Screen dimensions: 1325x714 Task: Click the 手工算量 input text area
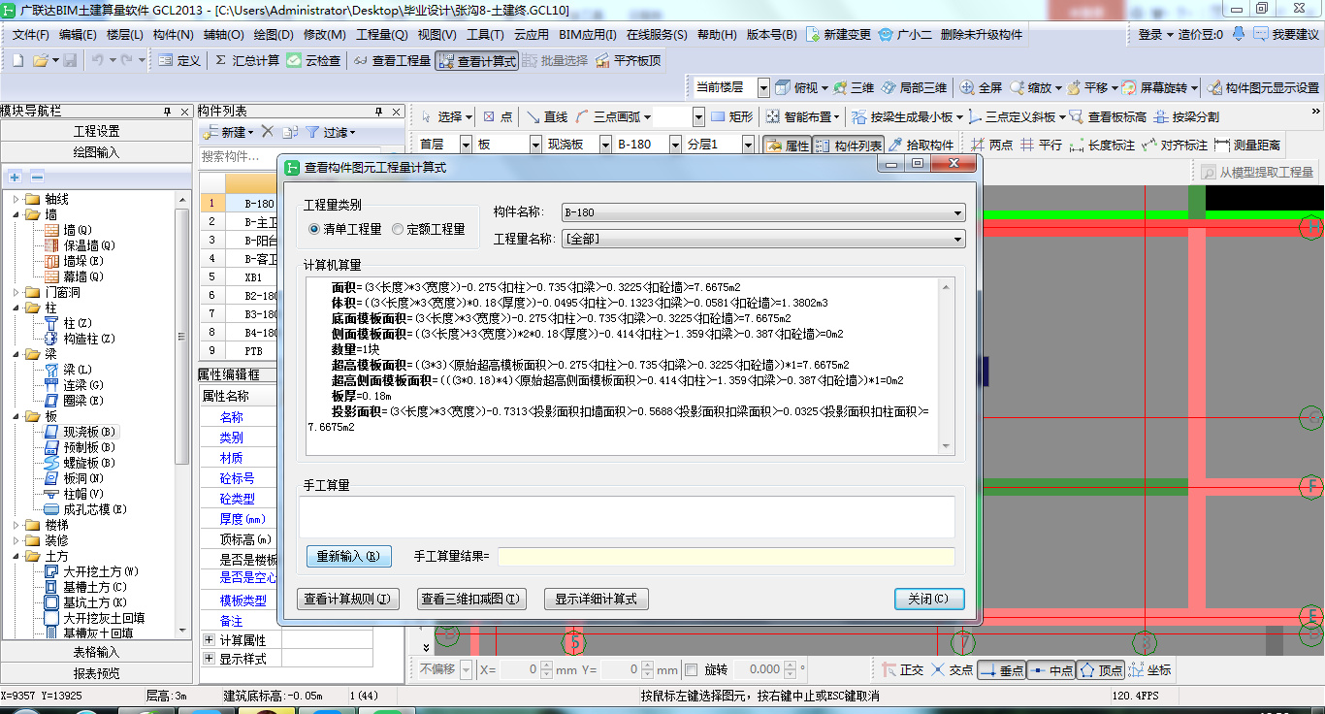coord(627,516)
